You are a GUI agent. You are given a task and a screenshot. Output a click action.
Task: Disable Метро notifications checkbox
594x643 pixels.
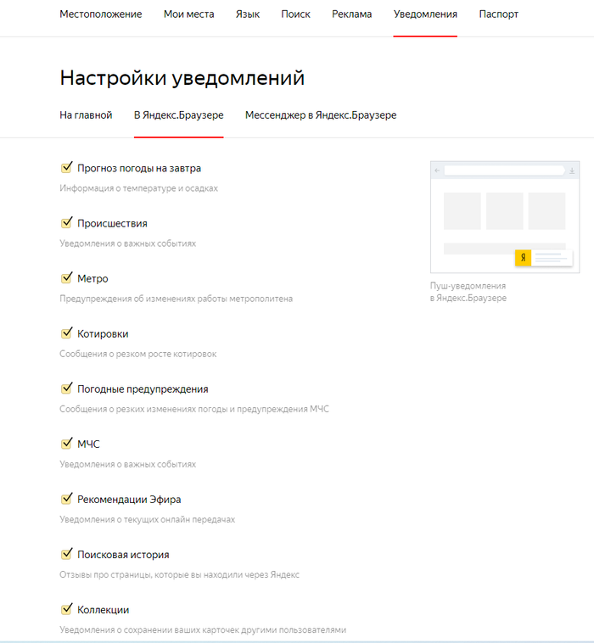pyautogui.click(x=66, y=278)
